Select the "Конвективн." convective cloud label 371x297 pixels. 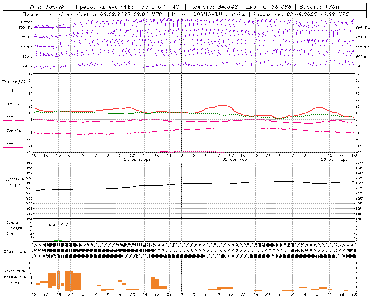tap(15, 271)
